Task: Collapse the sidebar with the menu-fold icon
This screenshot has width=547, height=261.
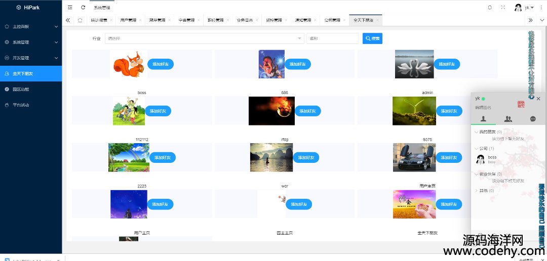Action: coord(70,7)
